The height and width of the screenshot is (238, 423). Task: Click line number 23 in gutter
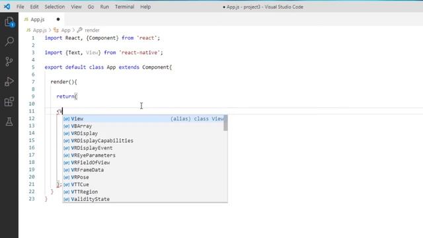[x=32, y=199]
